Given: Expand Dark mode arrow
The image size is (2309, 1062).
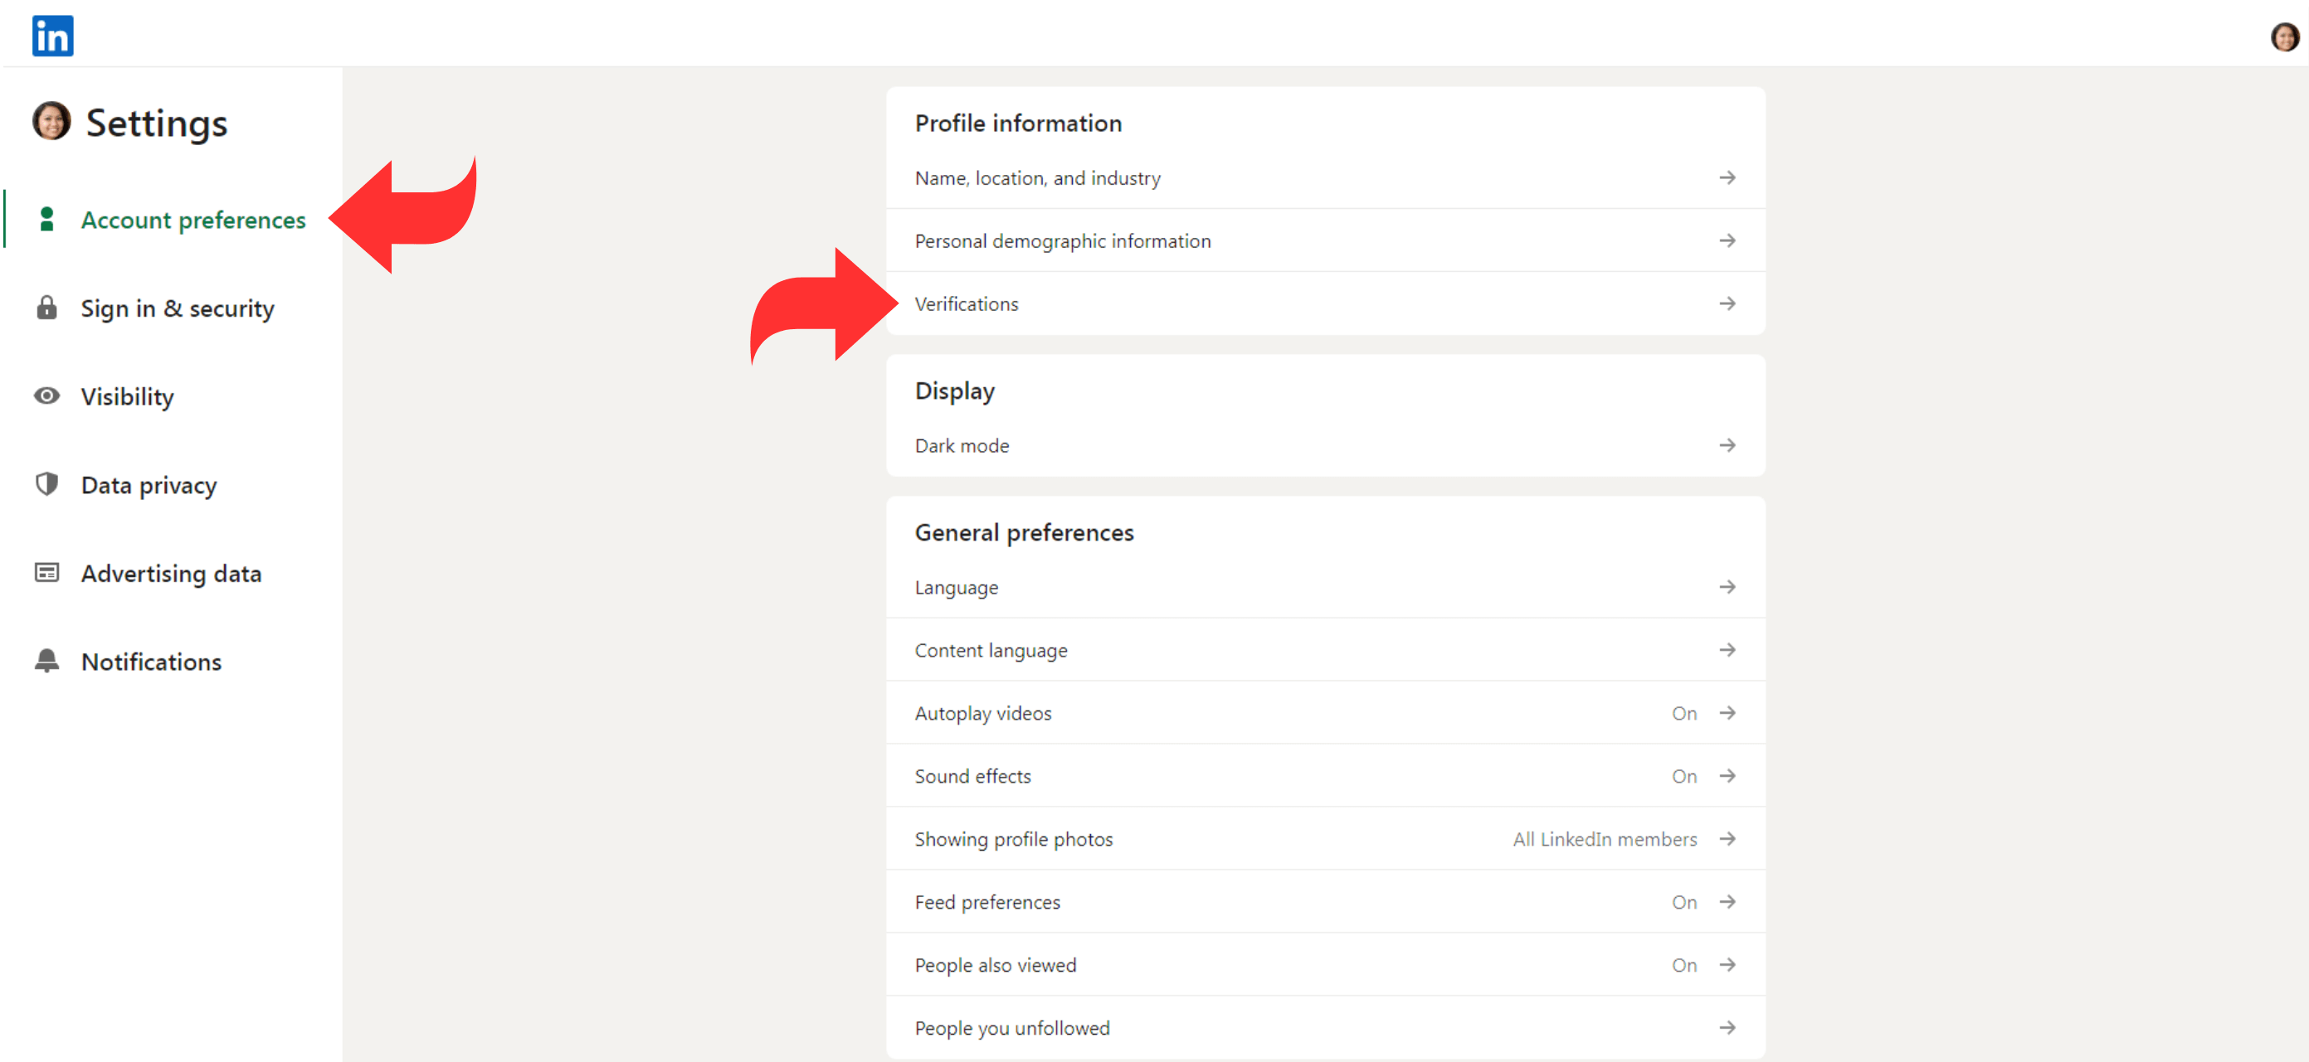Looking at the screenshot, I should click(1727, 446).
